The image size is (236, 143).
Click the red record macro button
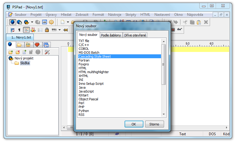pos(173,30)
